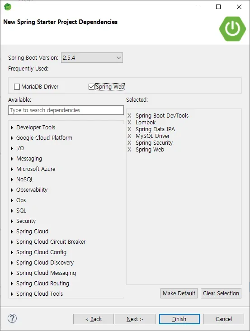Expand the Security tree node
This screenshot has width=250, height=331.
pyautogui.click(x=12, y=221)
